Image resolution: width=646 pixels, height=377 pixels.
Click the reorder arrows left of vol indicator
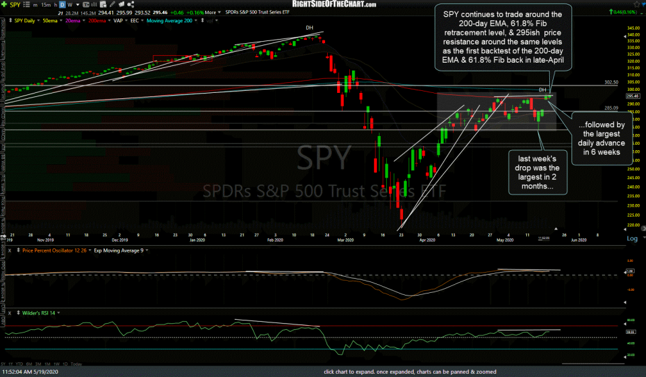203,20
